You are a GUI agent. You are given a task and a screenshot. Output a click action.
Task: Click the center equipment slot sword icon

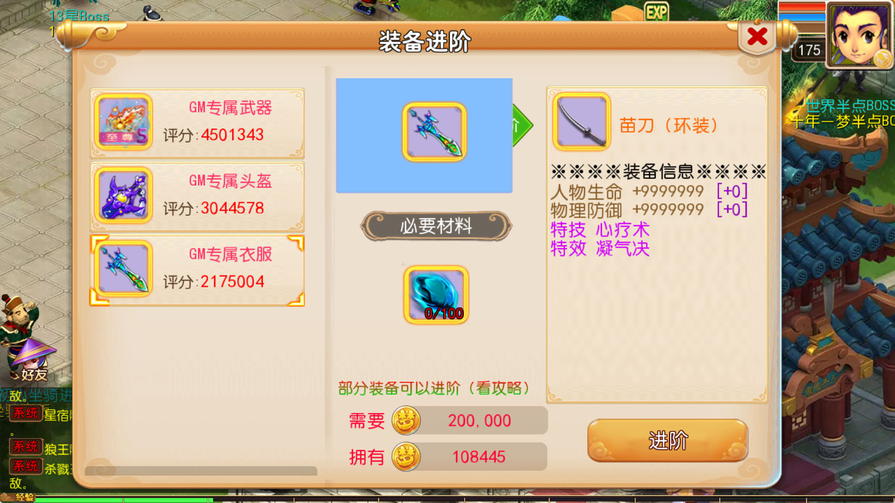[x=435, y=132]
